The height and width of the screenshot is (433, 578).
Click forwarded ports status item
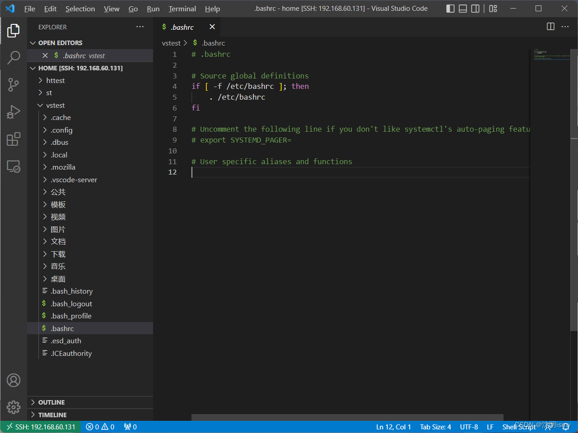(x=131, y=427)
